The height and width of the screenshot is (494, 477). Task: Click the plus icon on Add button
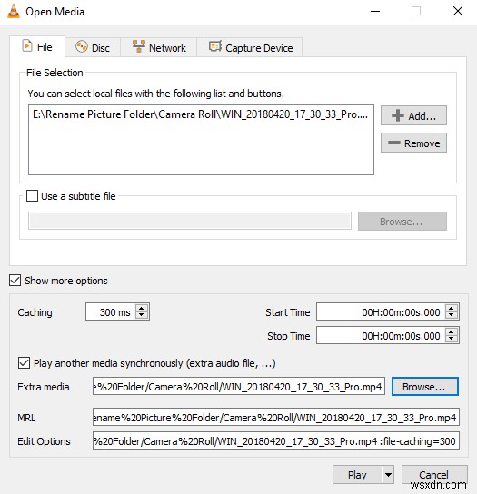pyautogui.click(x=398, y=115)
